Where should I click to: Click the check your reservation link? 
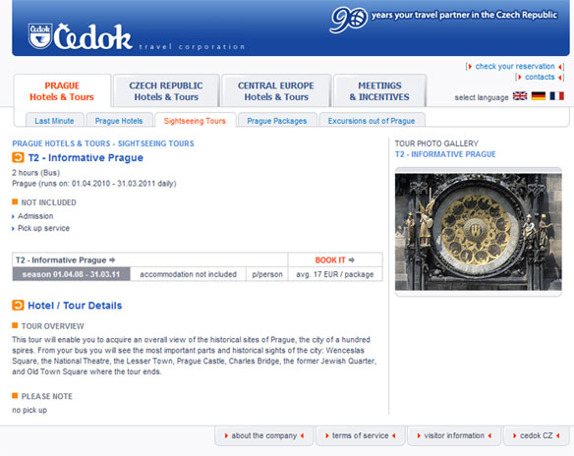click(x=515, y=66)
